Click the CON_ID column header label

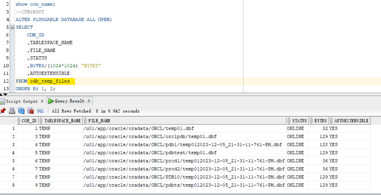pos(29,121)
